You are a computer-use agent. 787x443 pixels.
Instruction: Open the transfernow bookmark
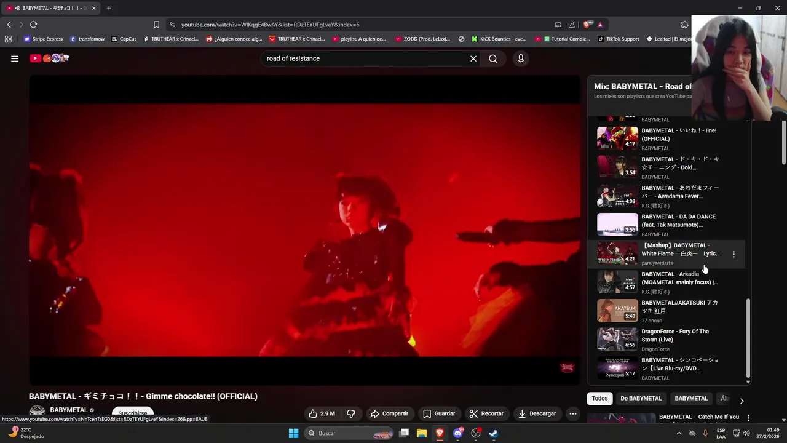87,39
